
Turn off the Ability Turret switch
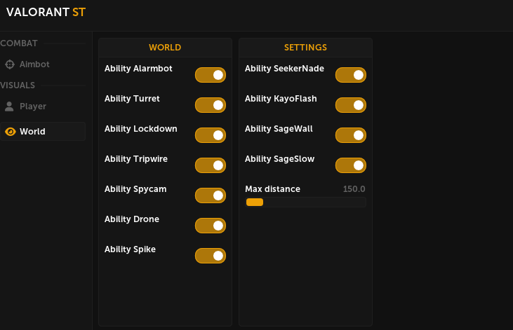tap(210, 105)
